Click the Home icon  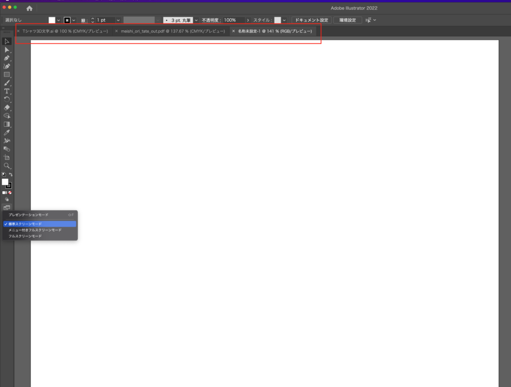pyautogui.click(x=29, y=8)
